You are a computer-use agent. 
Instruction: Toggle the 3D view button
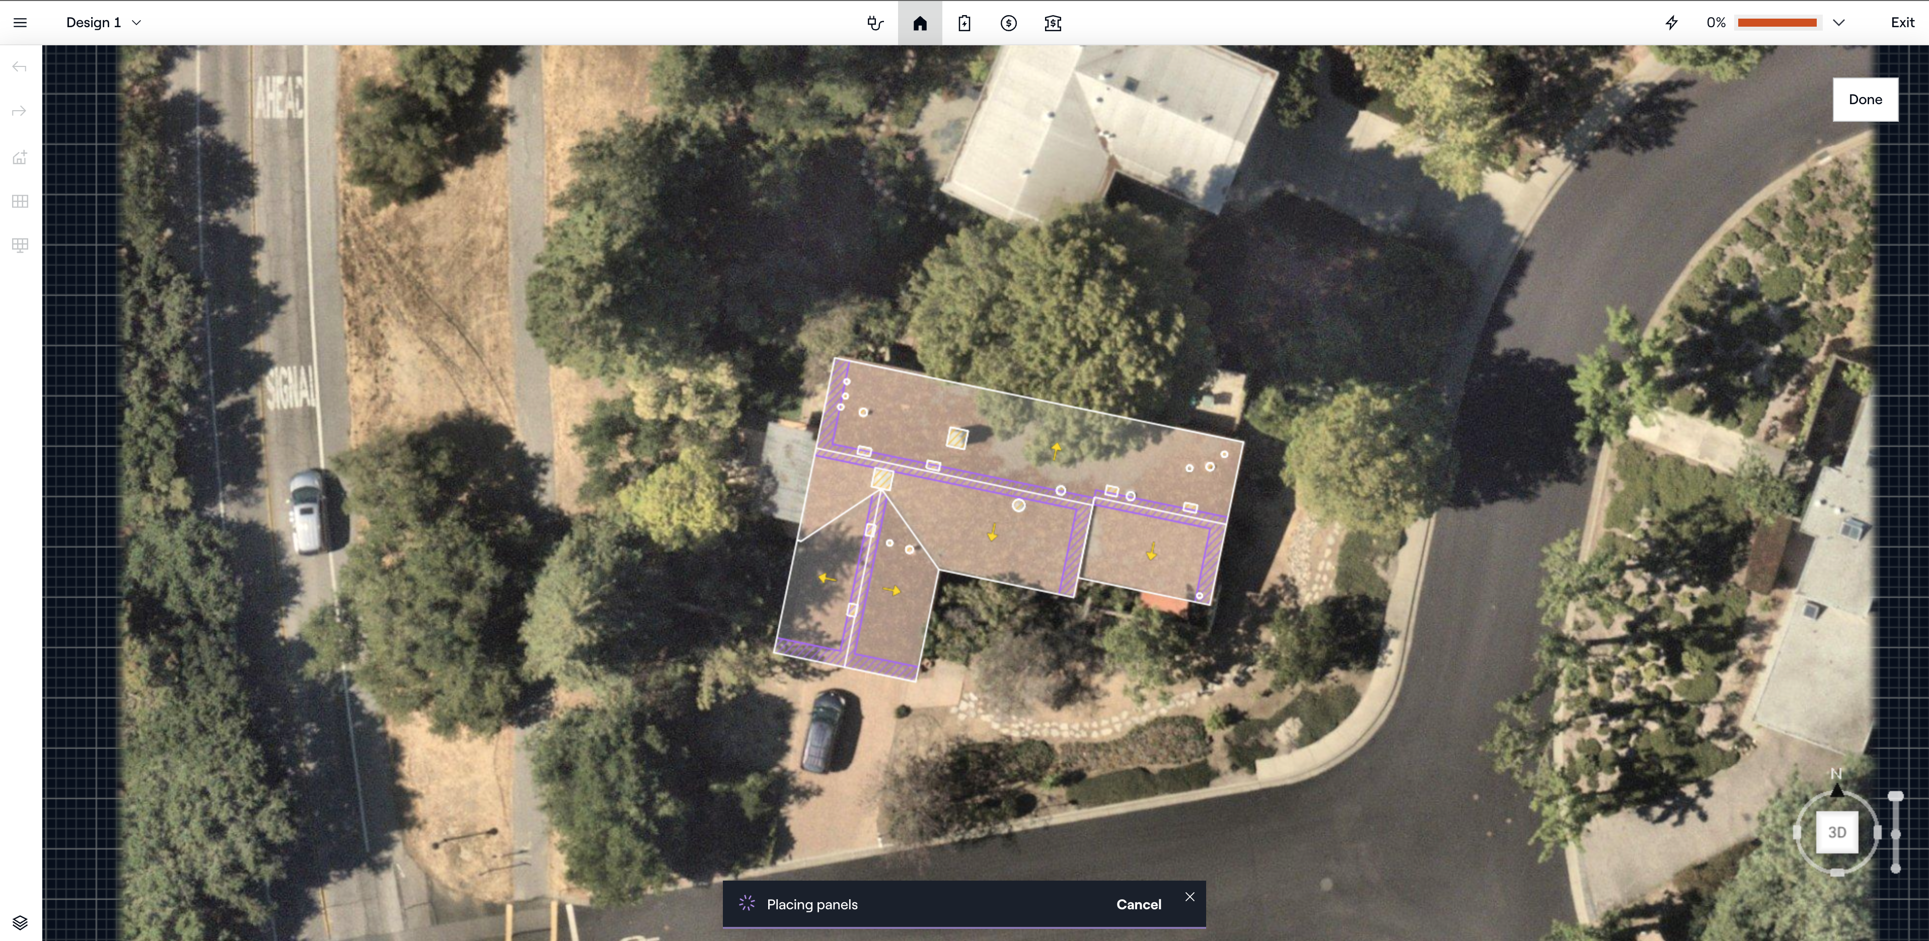click(x=1836, y=832)
